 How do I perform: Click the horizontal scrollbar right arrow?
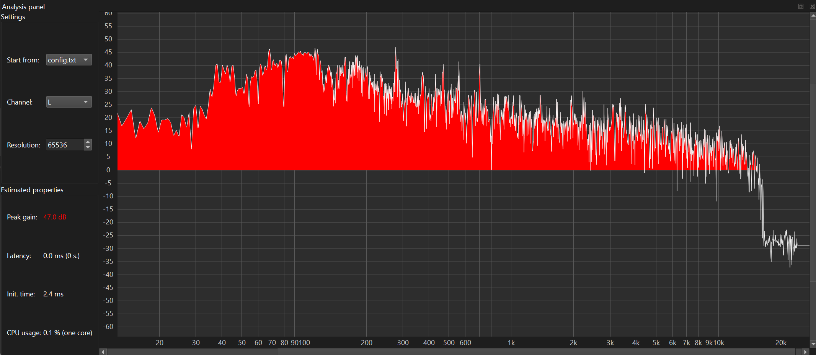pyautogui.click(x=805, y=352)
